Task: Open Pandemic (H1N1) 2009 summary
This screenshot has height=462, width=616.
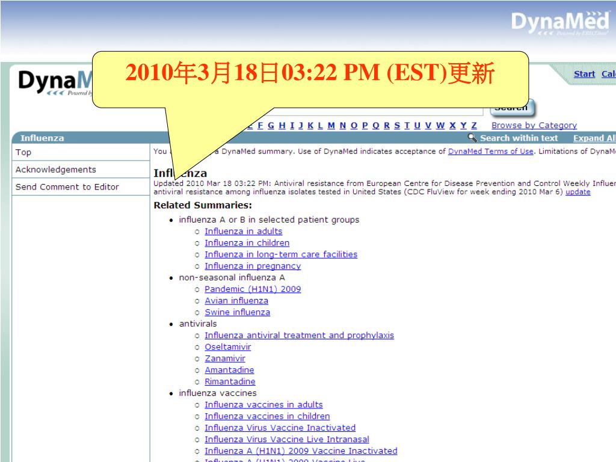Action: pyautogui.click(x=253, y=289)
